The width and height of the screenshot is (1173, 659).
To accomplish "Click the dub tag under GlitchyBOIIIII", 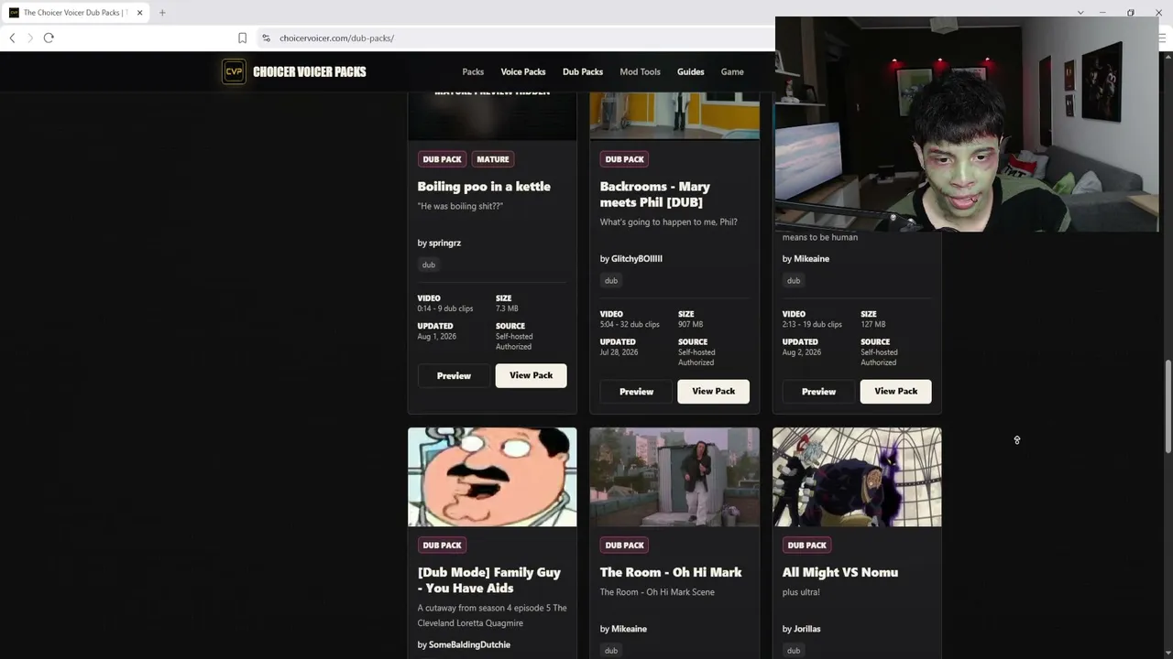I will coord(611,280).
